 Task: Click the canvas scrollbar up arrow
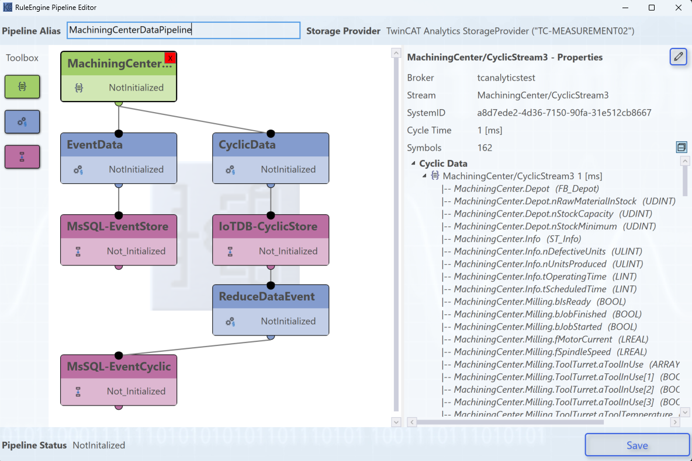tap(396, 53)
